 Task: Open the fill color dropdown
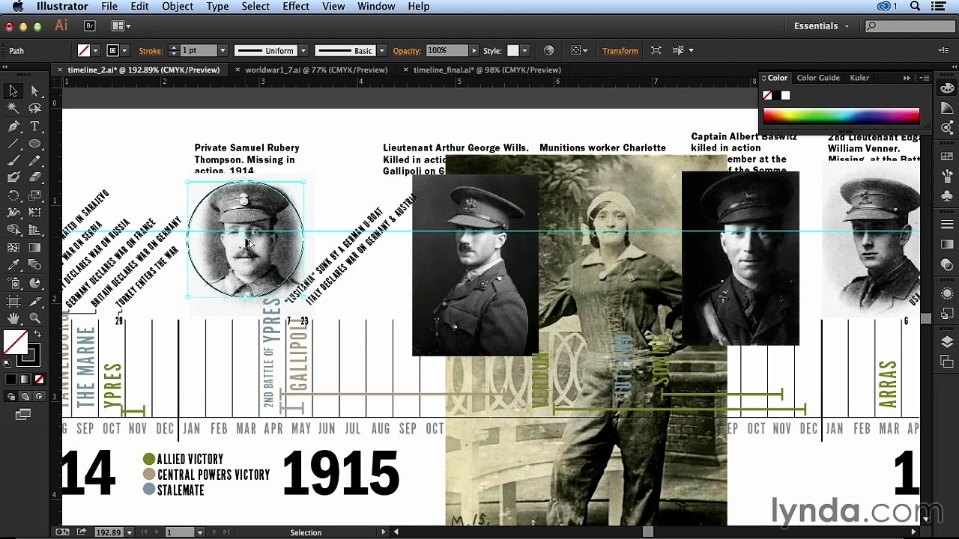click(95, 51)
